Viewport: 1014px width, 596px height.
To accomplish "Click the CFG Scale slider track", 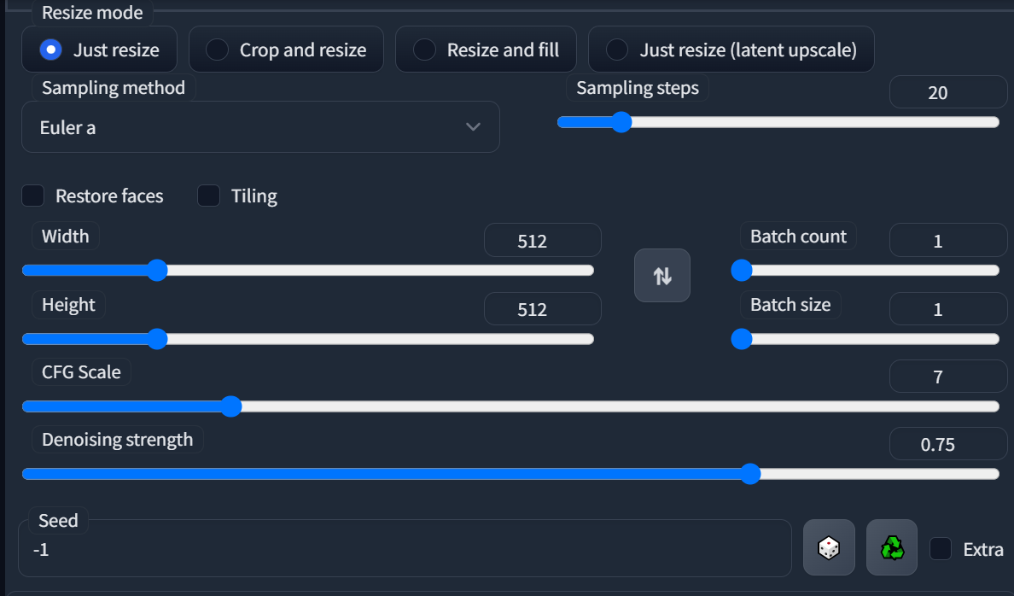I will (x=512, y=406).
